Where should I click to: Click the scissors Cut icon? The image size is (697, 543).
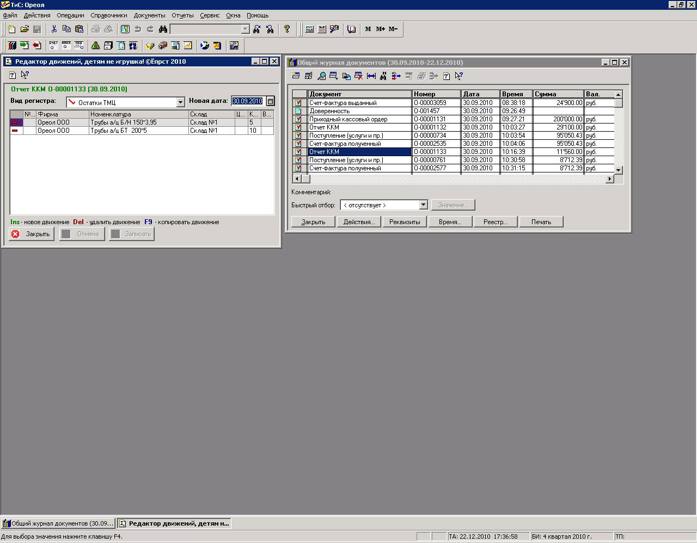pos(54,29)
